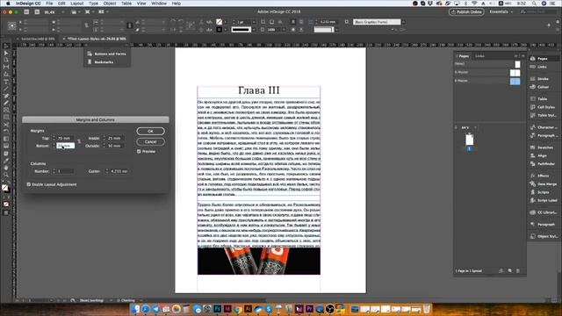Select the [None] master row in Pages panel

[x=487, y=64]
